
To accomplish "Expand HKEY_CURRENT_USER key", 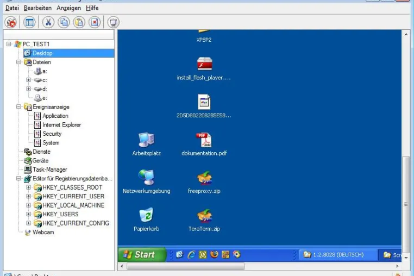I will (x=28, y=196).
